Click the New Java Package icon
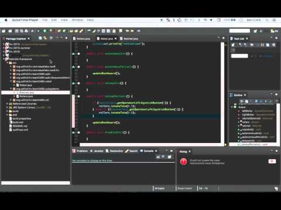This screenshot has height=210, width=281. [59, 31]
